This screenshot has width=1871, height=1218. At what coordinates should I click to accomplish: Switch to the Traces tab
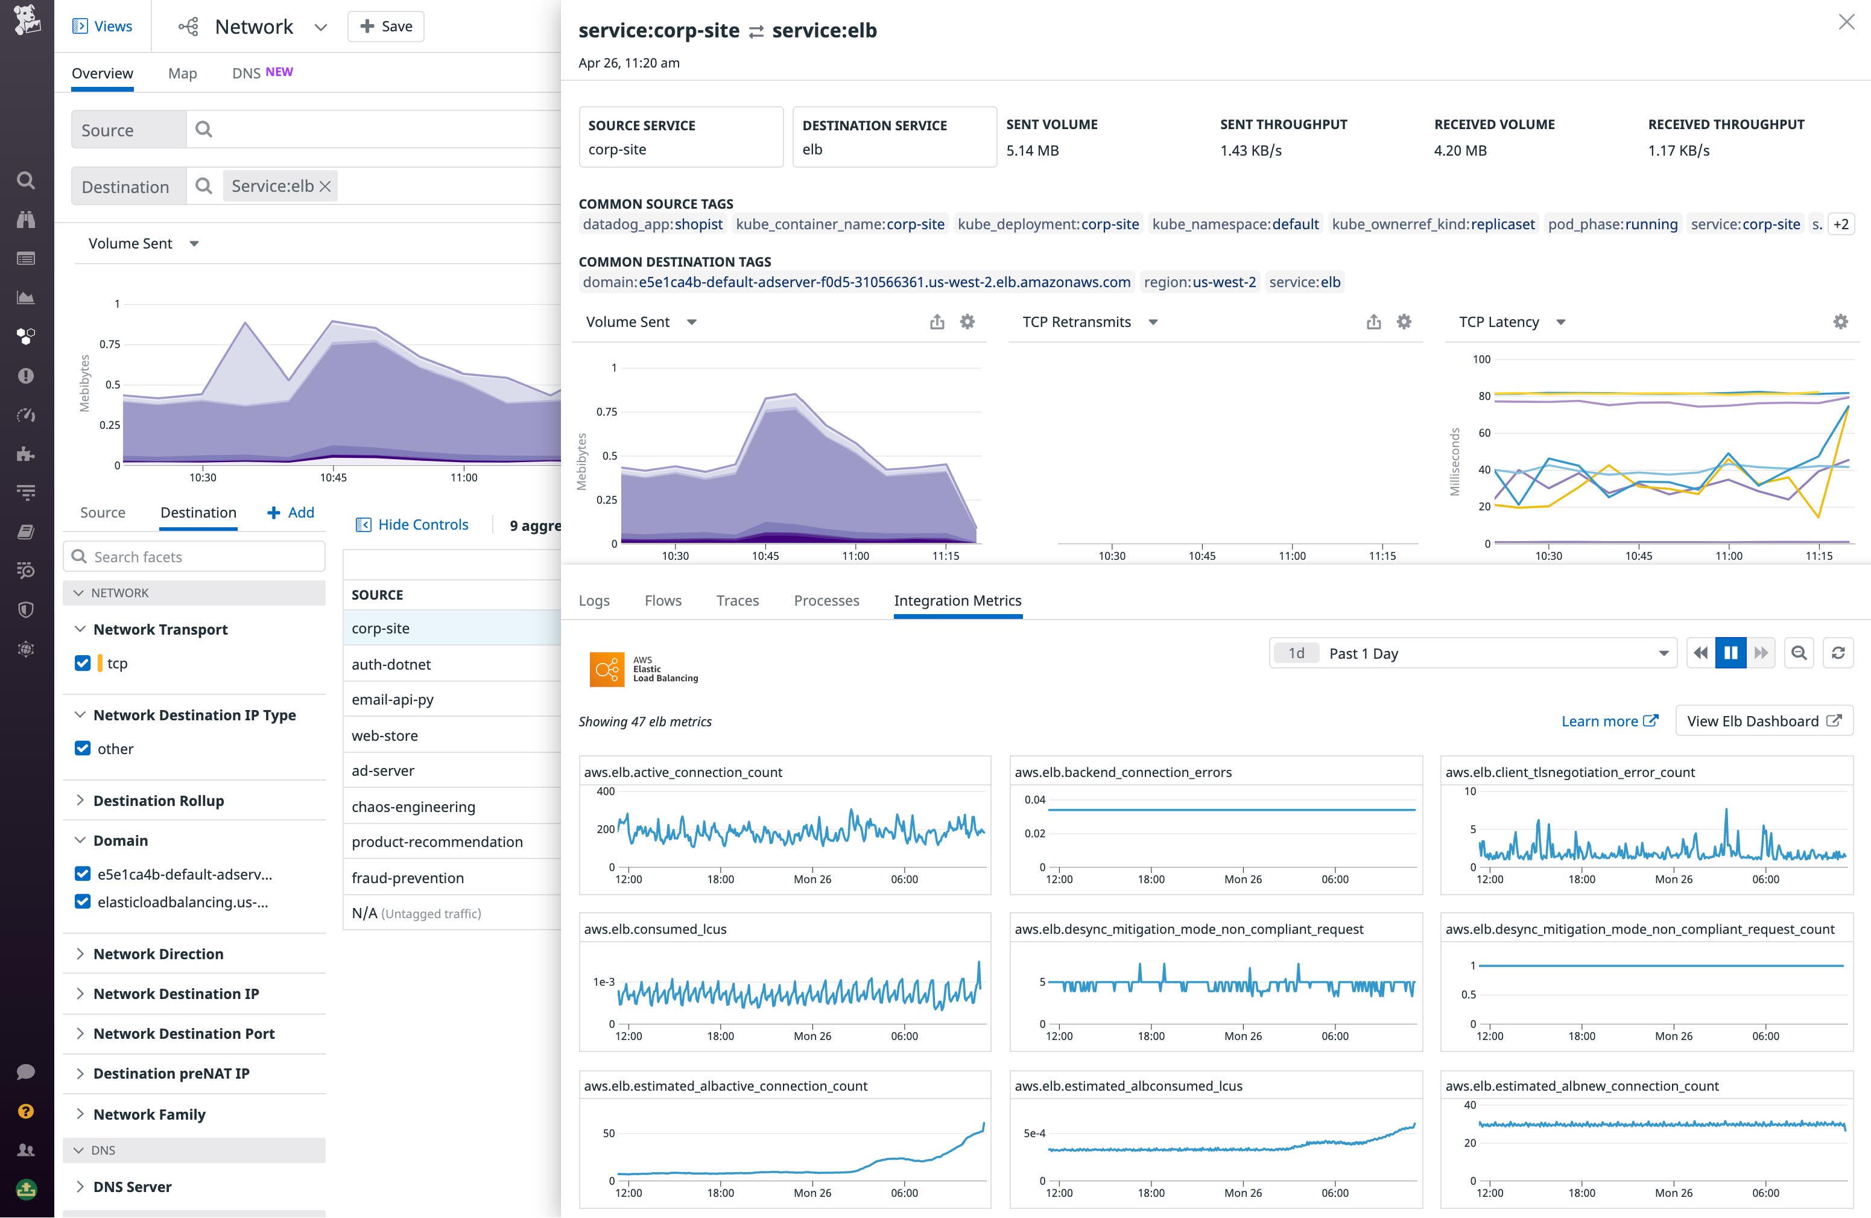coord(736,600)
